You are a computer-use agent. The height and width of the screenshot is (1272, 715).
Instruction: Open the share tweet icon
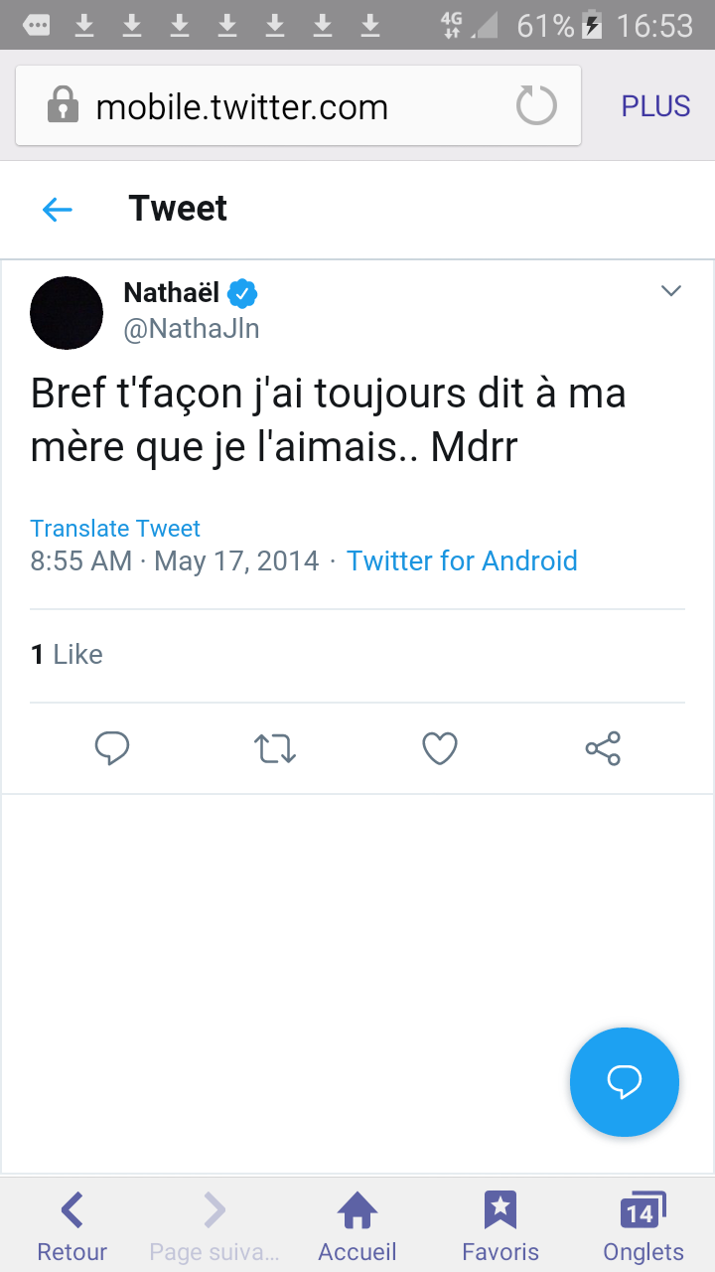(x=603, y=748)
